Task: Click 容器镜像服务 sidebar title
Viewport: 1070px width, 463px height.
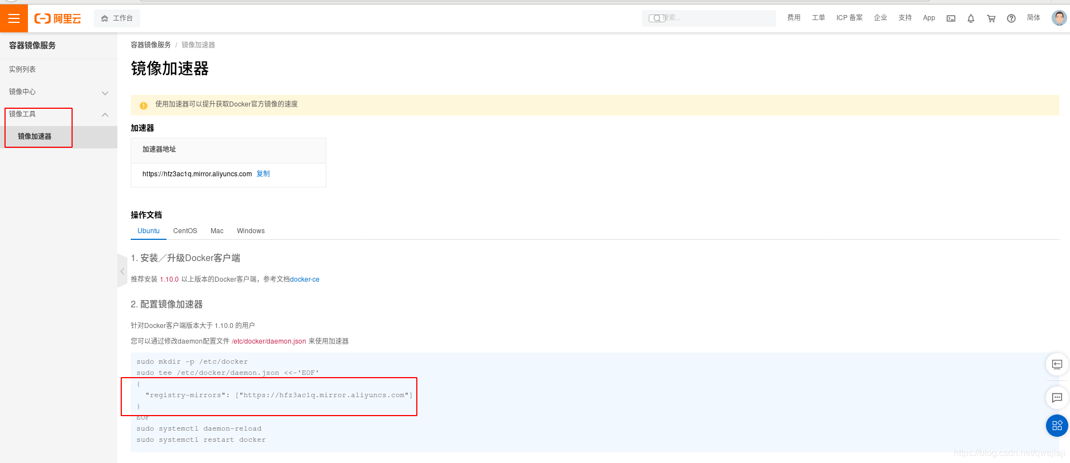Action: [32, 46]
